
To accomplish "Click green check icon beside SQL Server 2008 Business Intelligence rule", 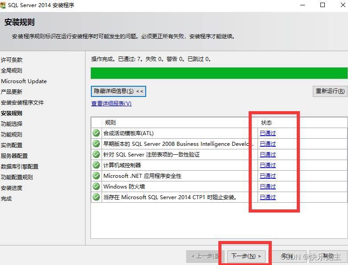I will 96,144.
